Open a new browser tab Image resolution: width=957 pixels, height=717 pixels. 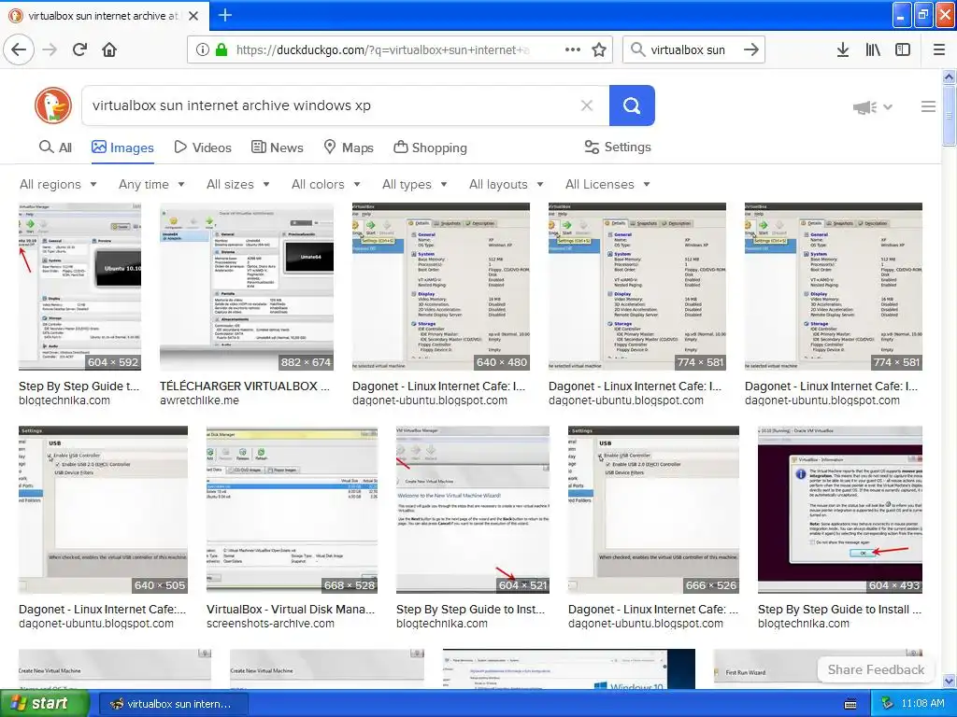coord(224,15)
